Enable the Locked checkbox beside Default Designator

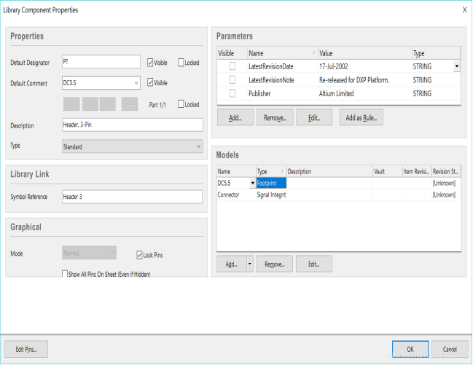coord(181,63)
